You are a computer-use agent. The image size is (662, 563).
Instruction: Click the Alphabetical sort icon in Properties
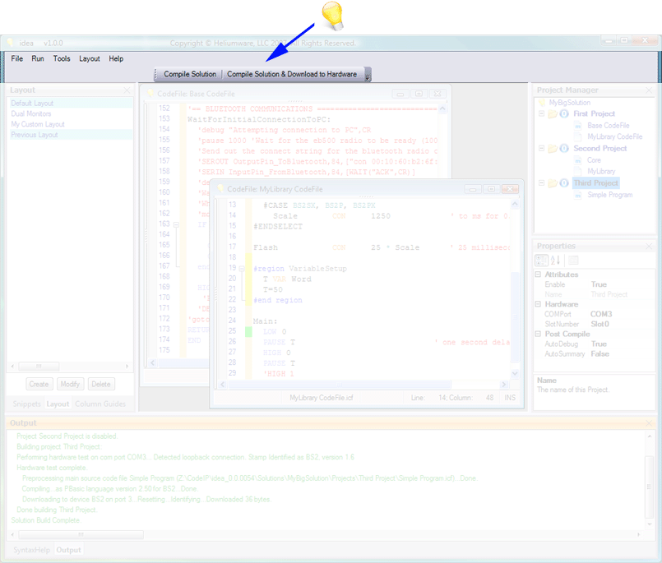[x=556, y=260]
